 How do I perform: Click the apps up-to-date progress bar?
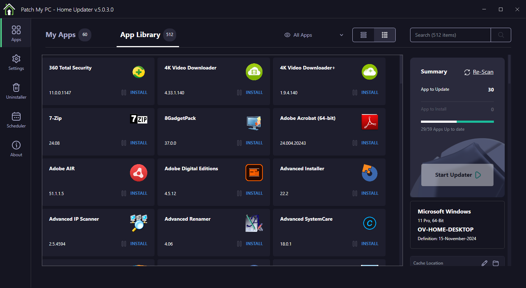(457, 122)
